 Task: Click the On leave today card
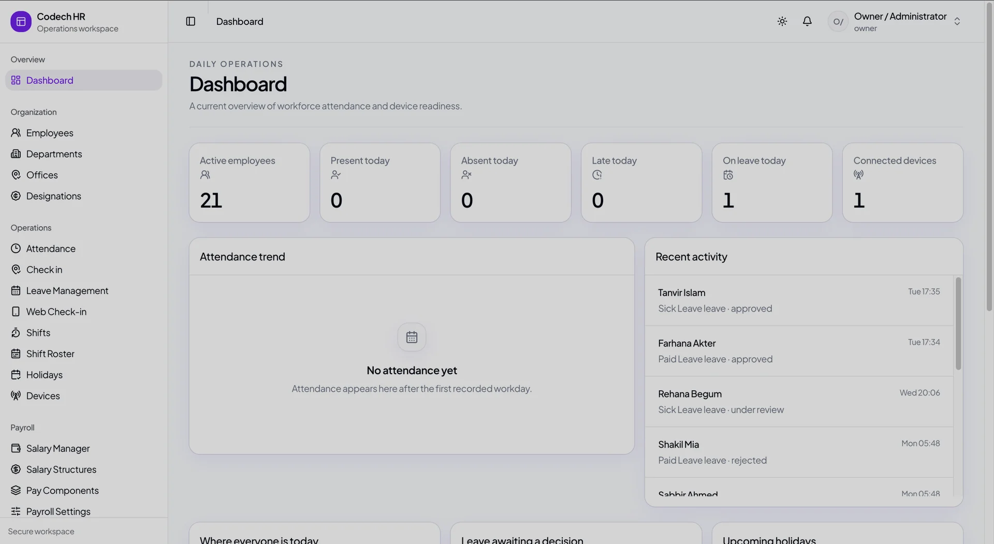[x=772, y=183]
